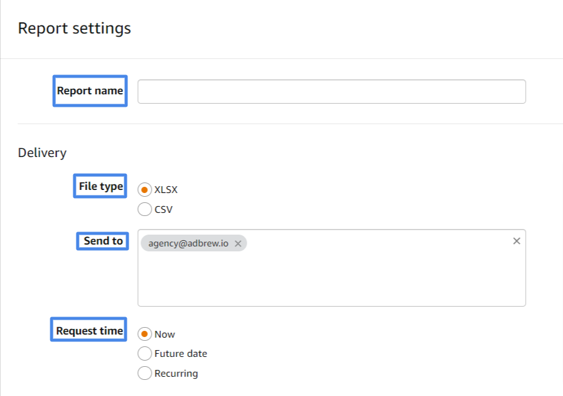Click the highlighted Request time label
The width and height of the screenshot is (563, 396).
tap(89, 330)
